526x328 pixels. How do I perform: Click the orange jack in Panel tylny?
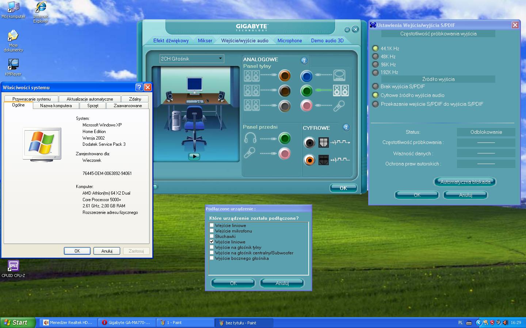point(285,76)
